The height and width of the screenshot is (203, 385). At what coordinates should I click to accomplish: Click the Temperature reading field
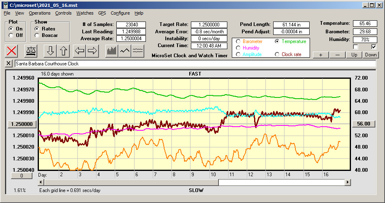365,24
